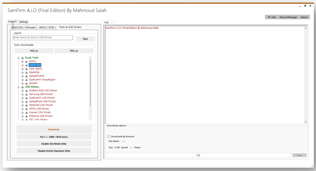Click download icon next to APPLE flash tools

[x=26, y=62]
